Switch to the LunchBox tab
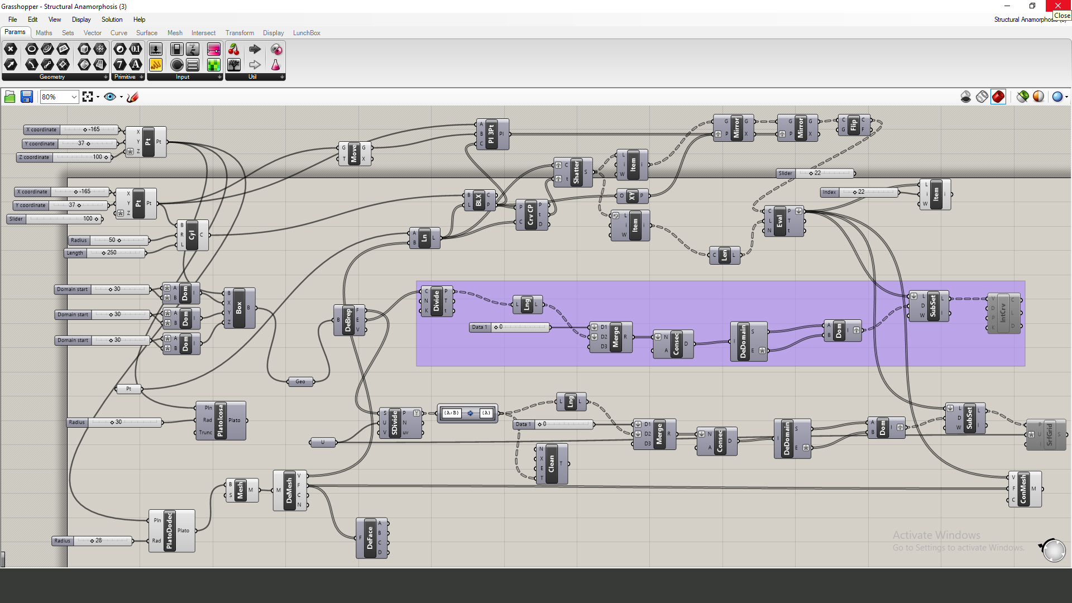Screen dimensions: 1072x603 point(307,33)
